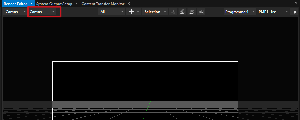This screenshot has width=300, height=120.
Task: Click the bounding box warp icon
Action: [x=201, y=12]
